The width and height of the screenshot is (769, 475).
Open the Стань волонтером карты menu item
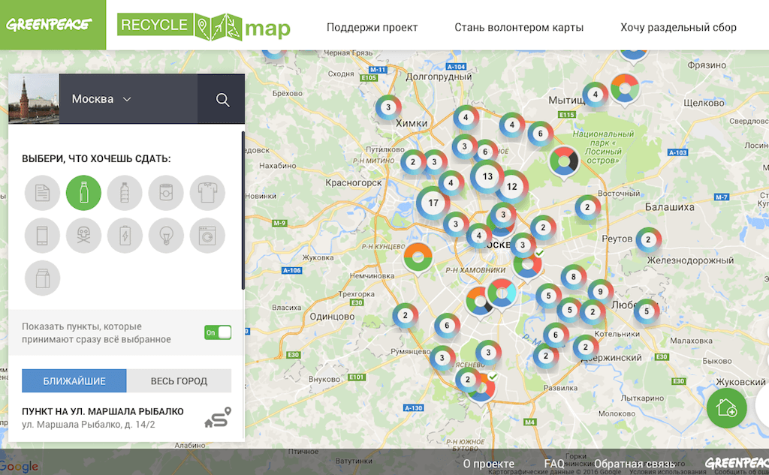(x=517, y=26)
